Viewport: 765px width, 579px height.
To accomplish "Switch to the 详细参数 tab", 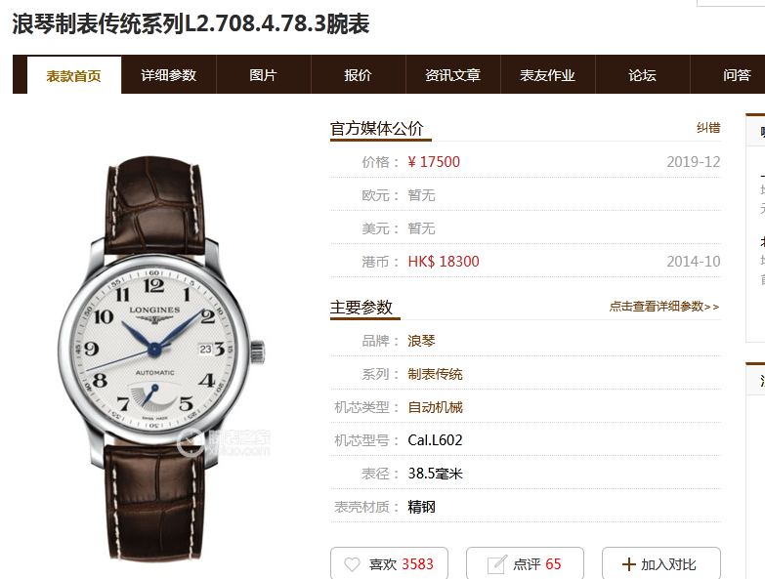I will click(168, 74).
